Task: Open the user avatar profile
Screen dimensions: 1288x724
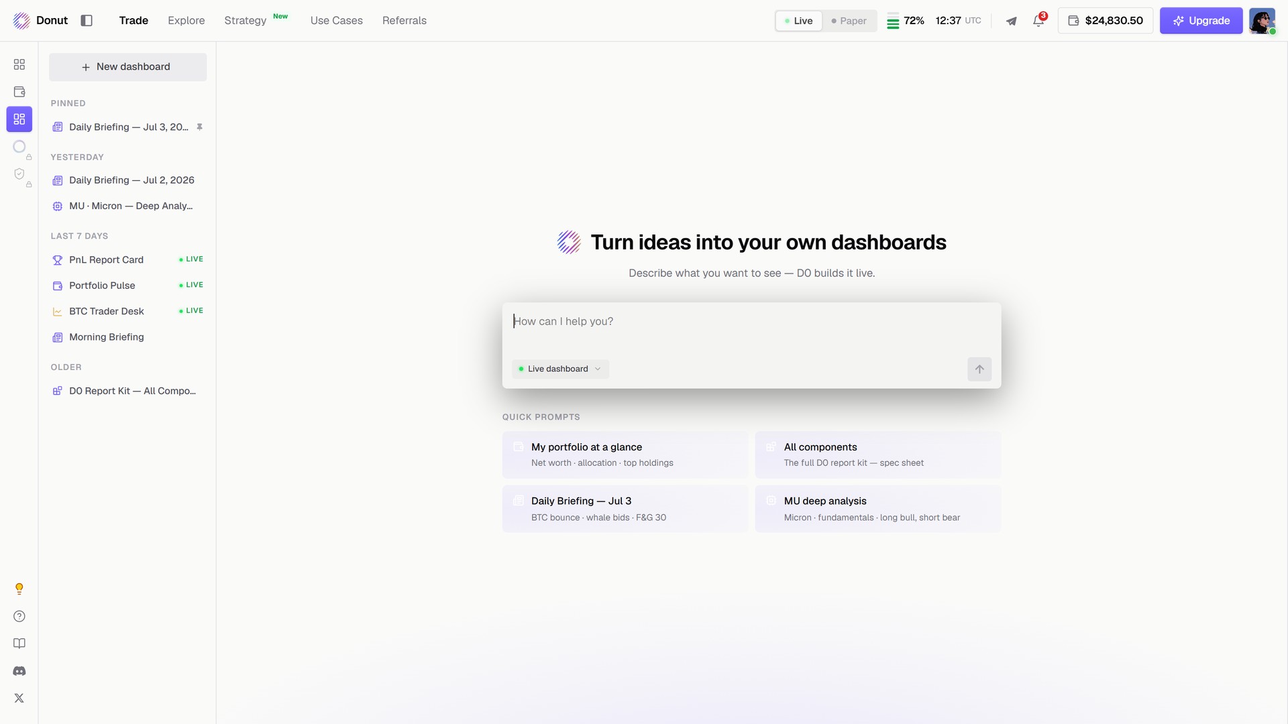Action: pos(1262,21)
